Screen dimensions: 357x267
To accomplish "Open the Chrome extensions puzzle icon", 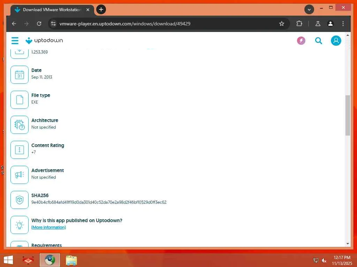I will [299, 24].
